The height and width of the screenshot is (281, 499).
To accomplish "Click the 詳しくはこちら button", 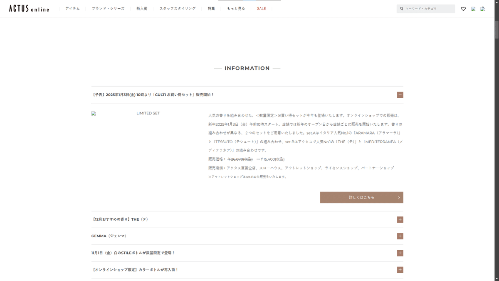I will tap(362, 197).
